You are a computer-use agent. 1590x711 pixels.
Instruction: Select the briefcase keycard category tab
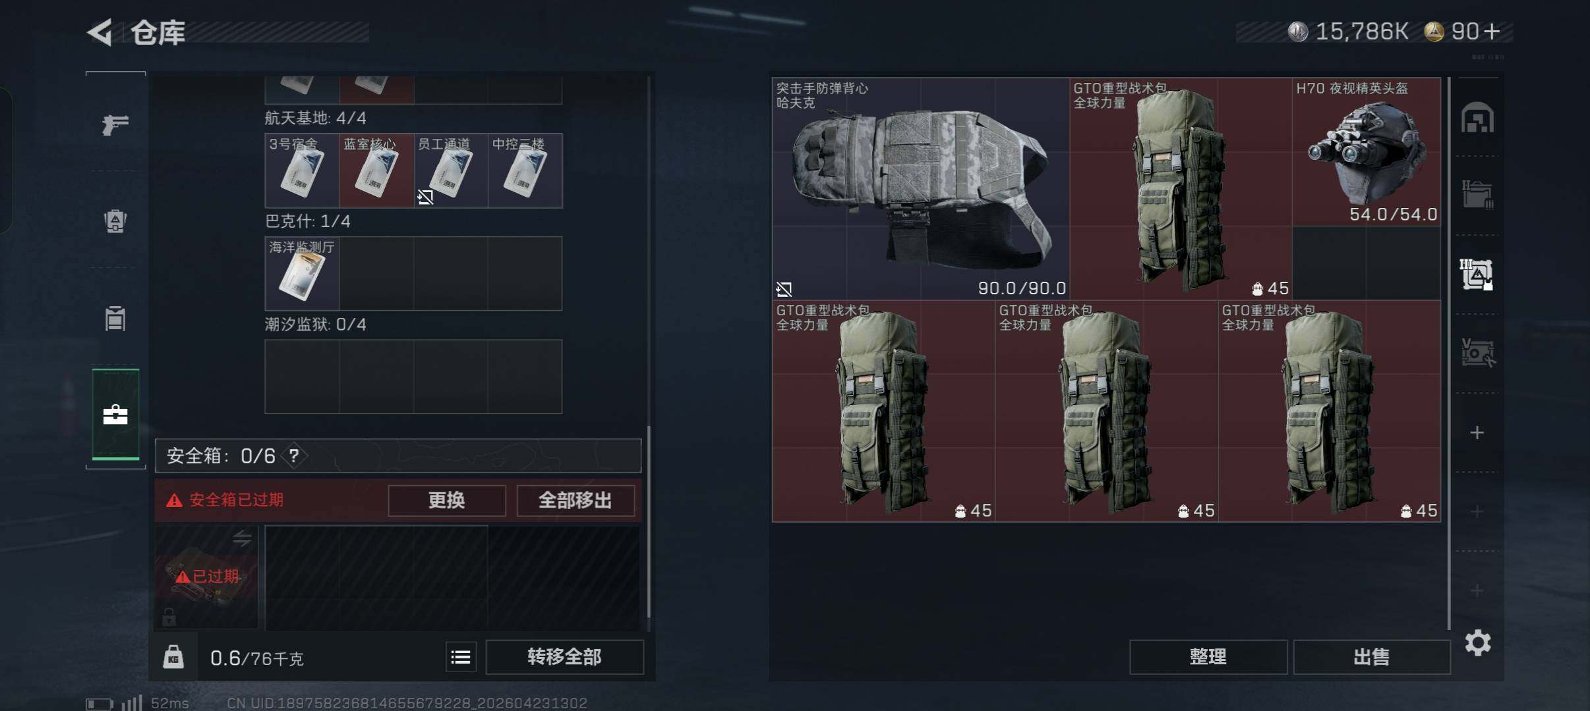[x=115, y=414]
